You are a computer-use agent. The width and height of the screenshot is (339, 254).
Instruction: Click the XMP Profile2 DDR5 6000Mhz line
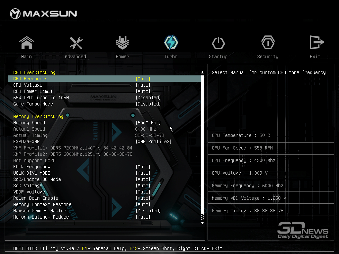click(x=73, y=154)
